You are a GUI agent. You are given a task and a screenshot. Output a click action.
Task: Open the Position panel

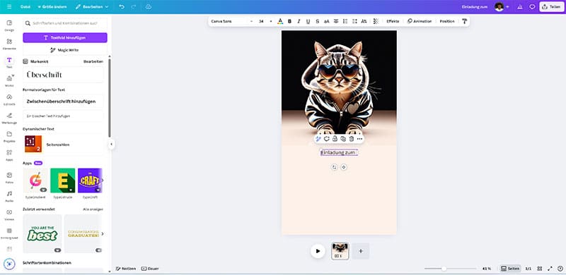click(447, 22)
